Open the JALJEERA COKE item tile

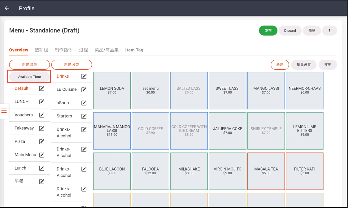pos(228,131)
